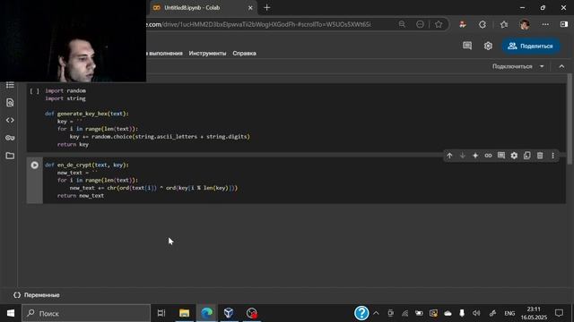Open the Инструменты menu
574x322 pixels.
point(207,54)
